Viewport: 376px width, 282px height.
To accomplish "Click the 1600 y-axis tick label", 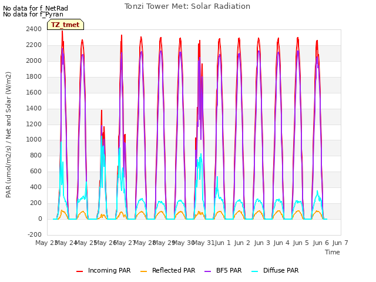I will (34, 92).
